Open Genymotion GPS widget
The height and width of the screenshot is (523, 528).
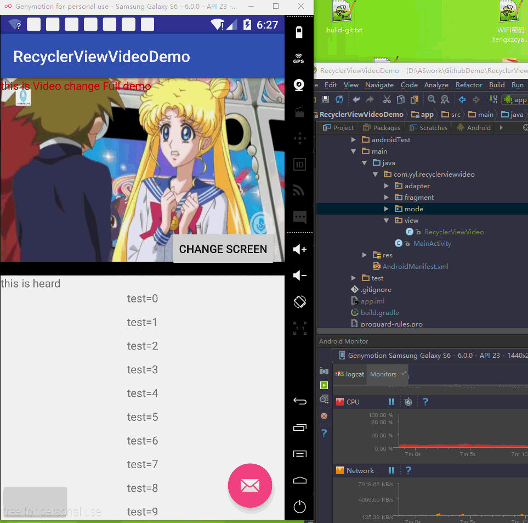(299, 58)
